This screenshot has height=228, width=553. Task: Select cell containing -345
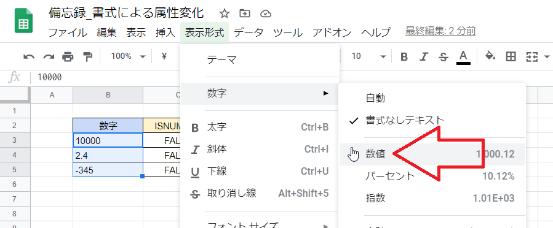pyautogui.click(x=108, y=170)
